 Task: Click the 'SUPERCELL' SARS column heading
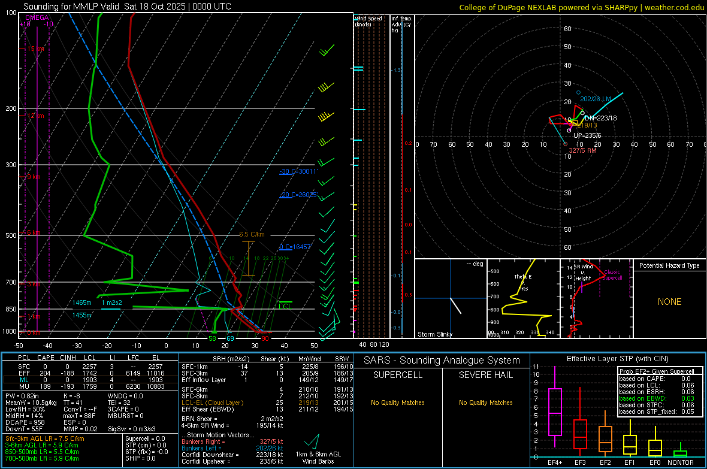click(x=398, y=375)
